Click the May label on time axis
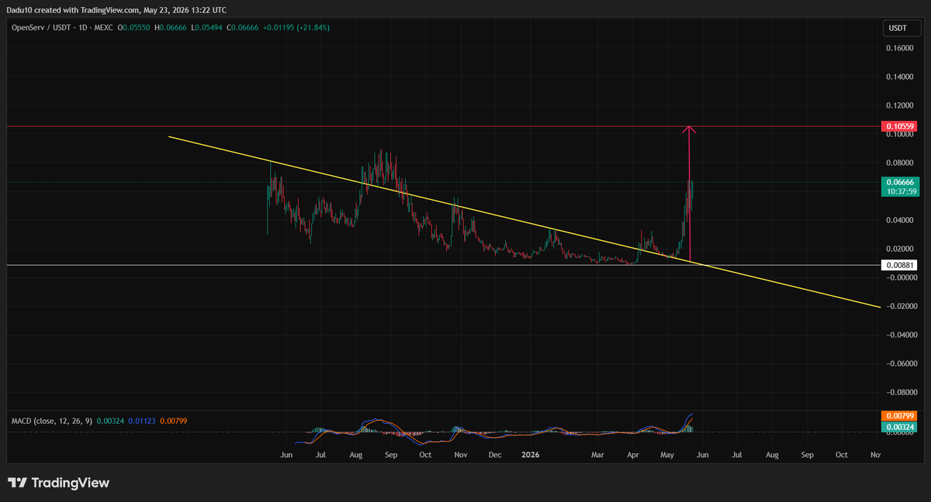Screen dimensions: 931x502 (x=667, y=455)
